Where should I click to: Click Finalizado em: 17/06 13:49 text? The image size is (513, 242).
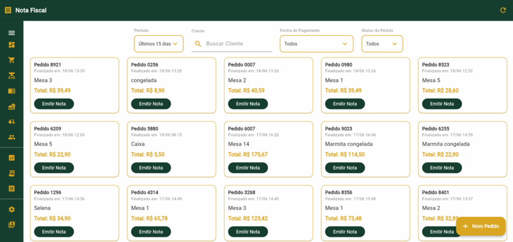tap(350, 199)
